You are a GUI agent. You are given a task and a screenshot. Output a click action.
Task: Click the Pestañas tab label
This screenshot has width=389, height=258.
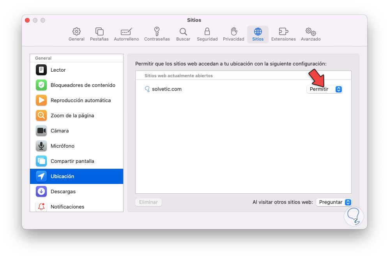click(x=99, y=39)
